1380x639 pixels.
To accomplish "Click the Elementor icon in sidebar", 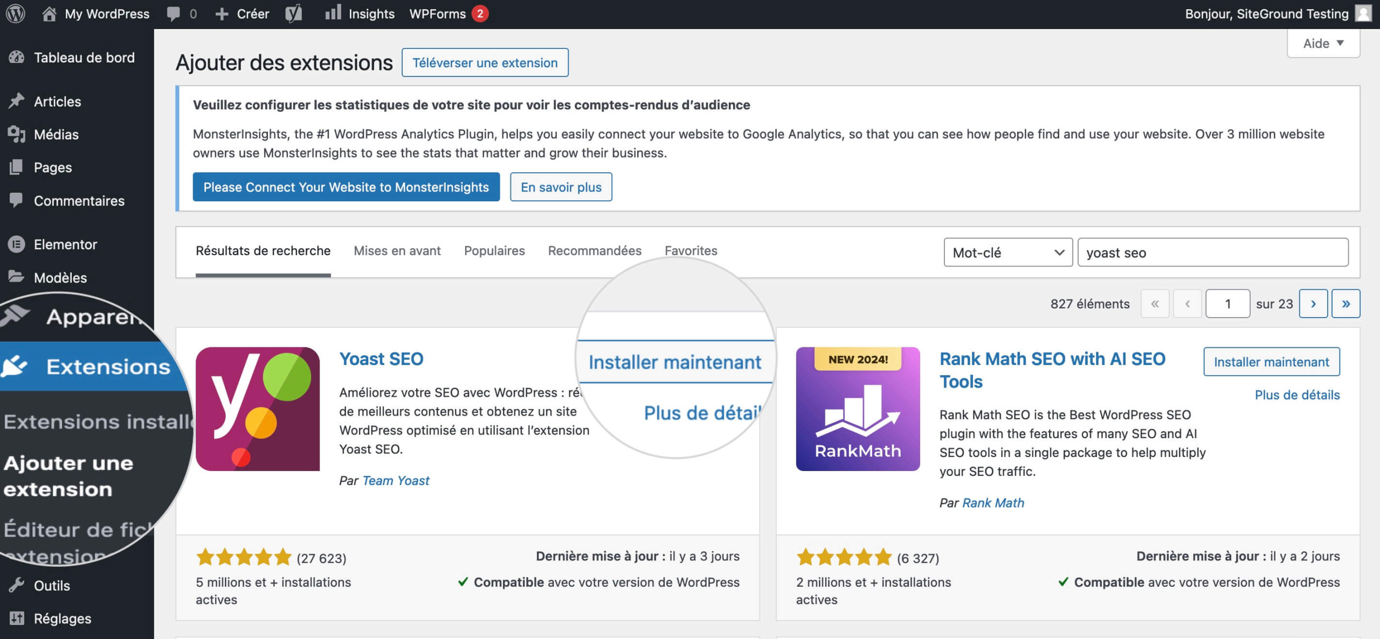I will coord(16,244).
